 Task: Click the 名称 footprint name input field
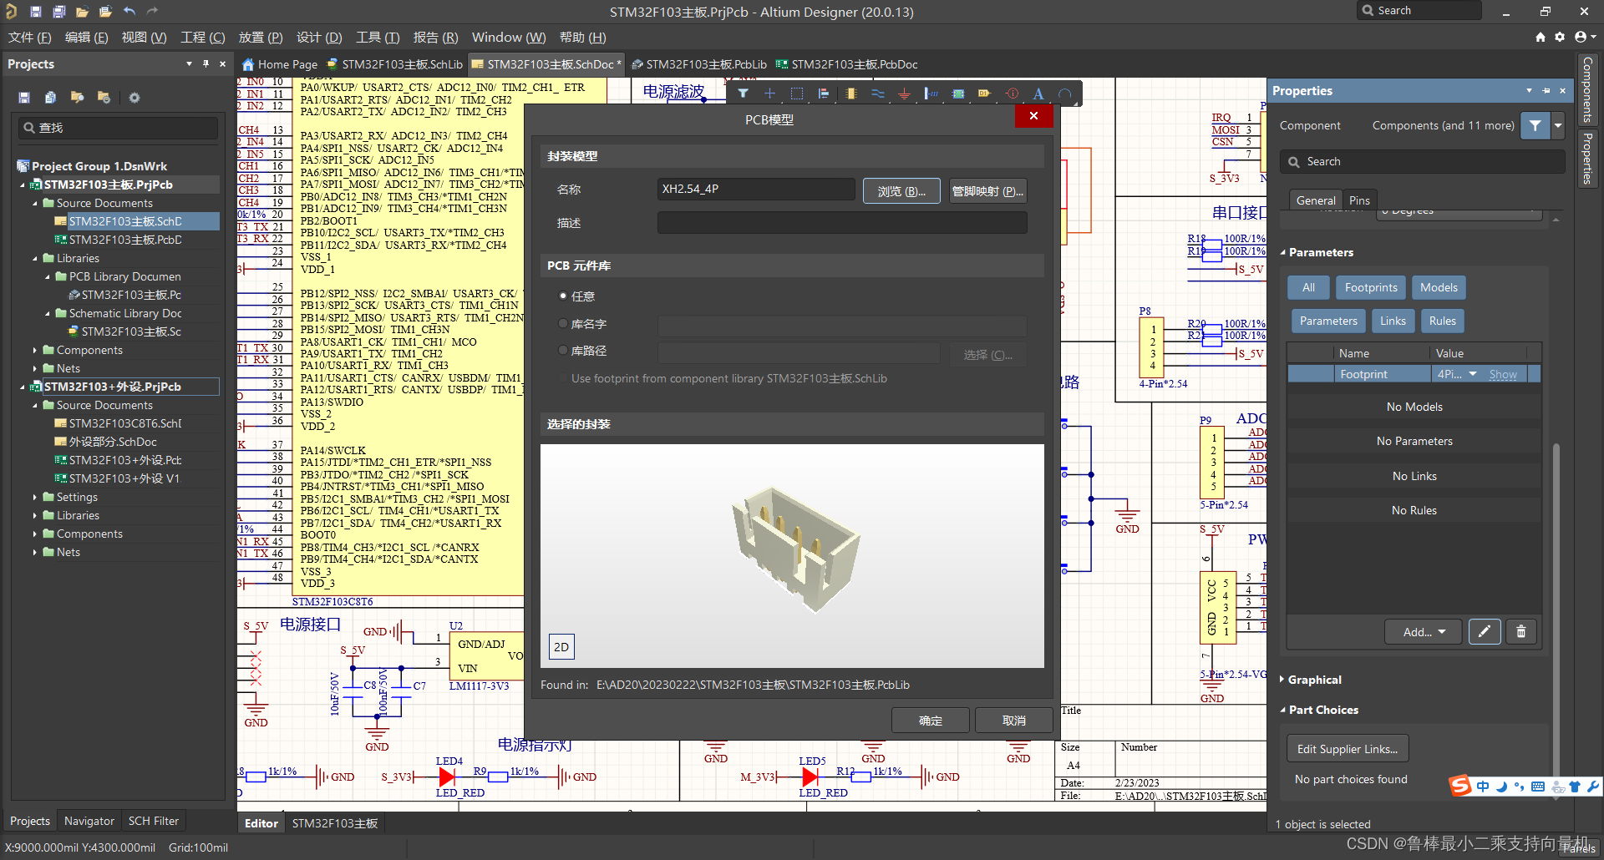coord(756,190)
